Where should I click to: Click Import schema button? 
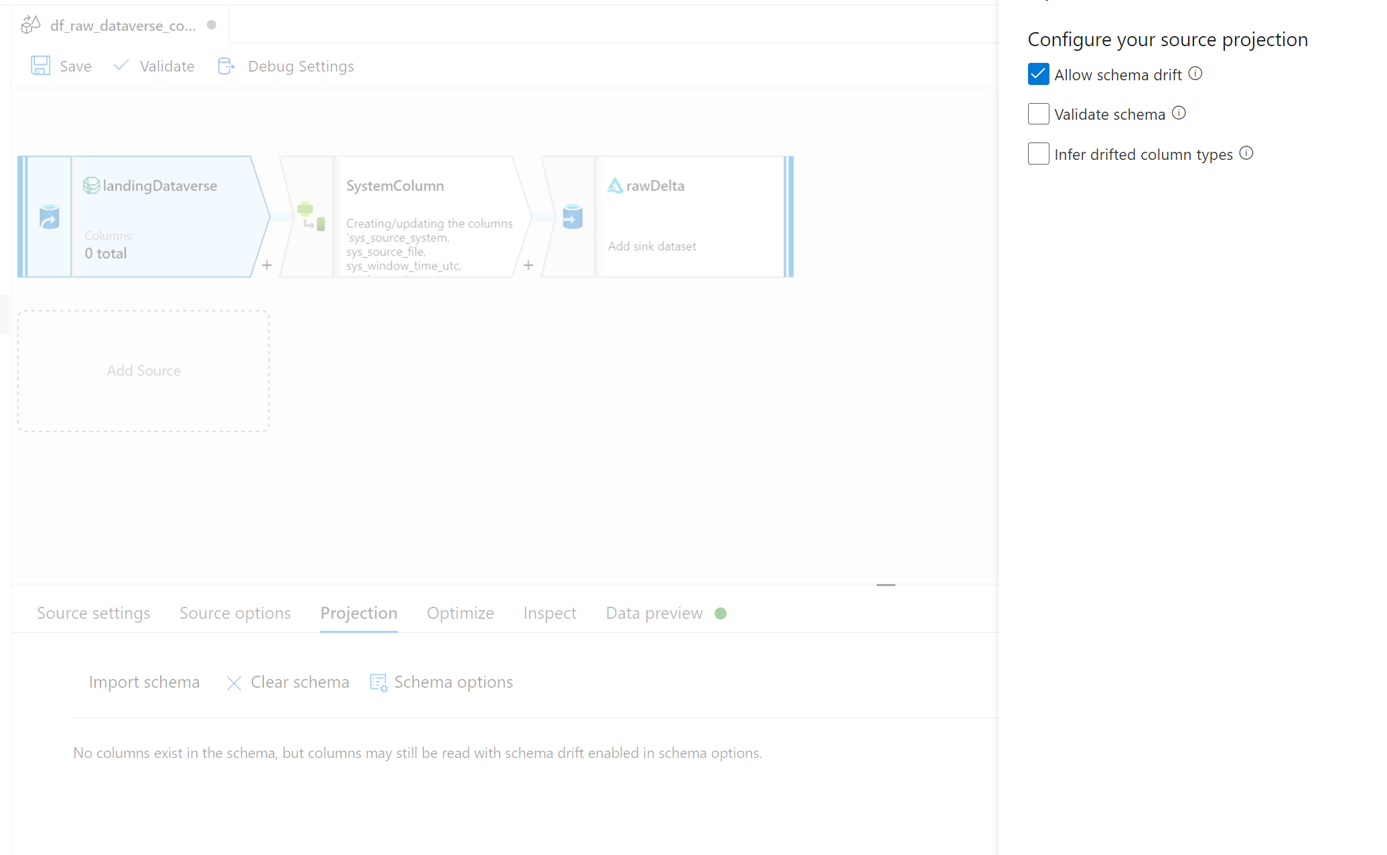click(x=144, y=682)
